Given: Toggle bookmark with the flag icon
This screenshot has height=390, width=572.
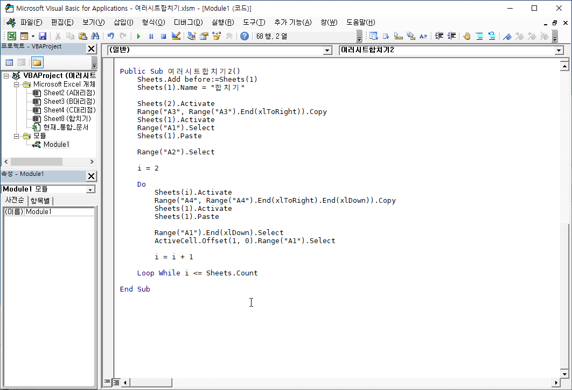Looking at the screenshot, I should coord(507,36).
